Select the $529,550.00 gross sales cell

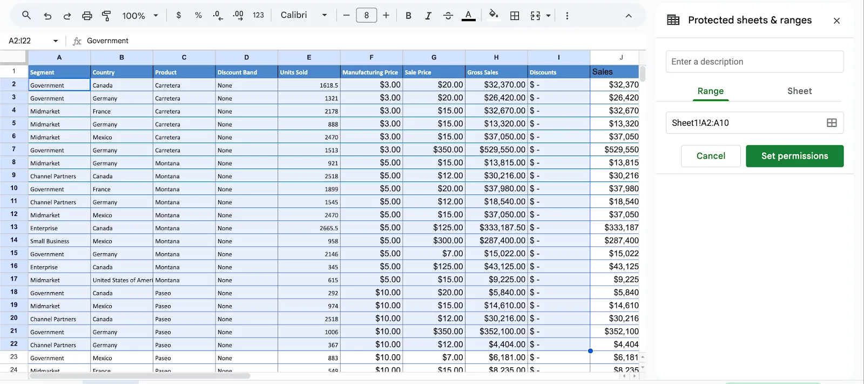(496, 150)
